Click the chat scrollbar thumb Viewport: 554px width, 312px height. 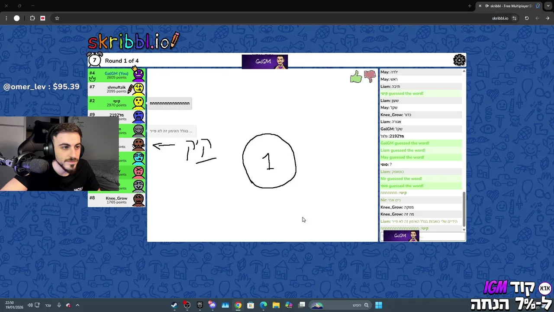point(464,209)
